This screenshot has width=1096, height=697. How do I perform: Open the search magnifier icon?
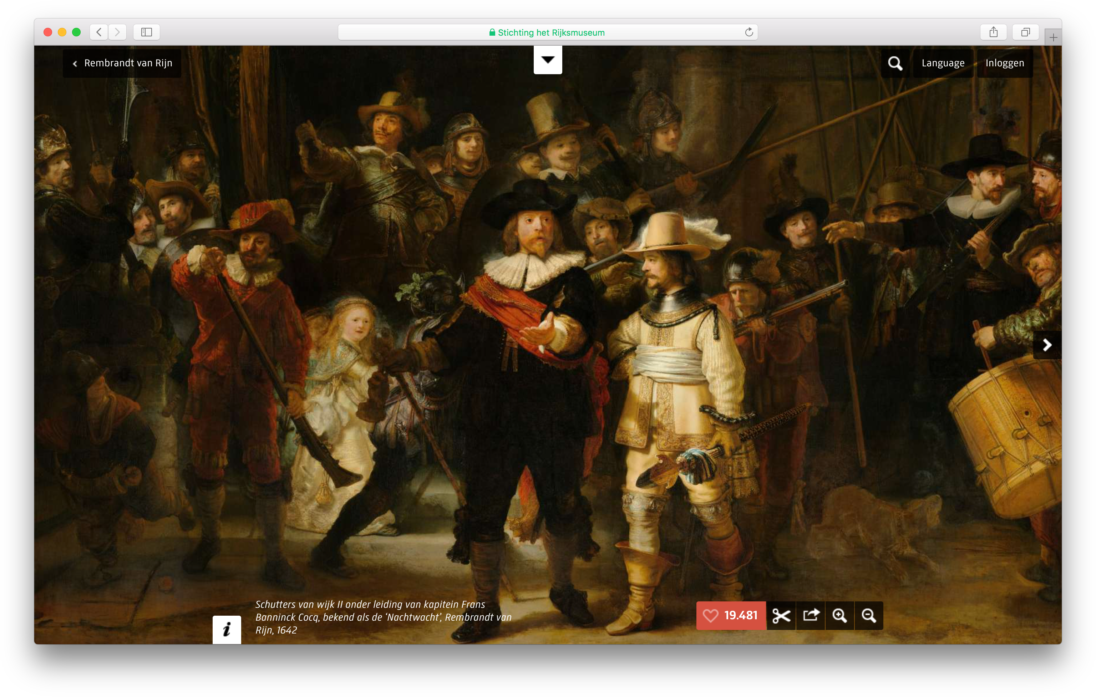tap(895, 63)
